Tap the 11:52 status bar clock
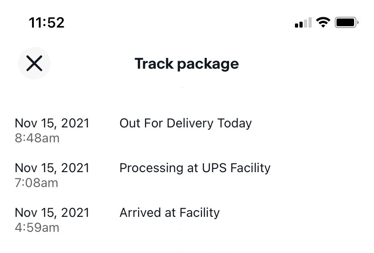374x253 pixels. 47,23
